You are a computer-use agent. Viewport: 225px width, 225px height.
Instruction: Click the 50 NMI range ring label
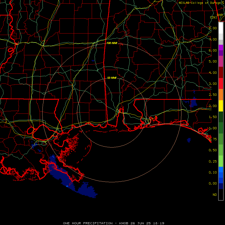click(x=112, y=78)
